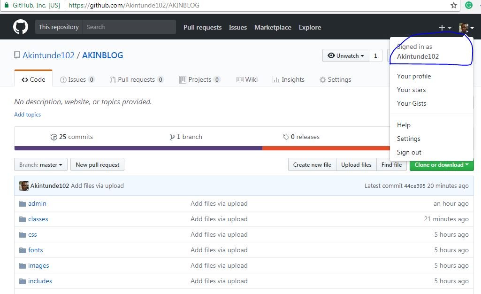
Task: Toggle Unwatch button with eye icon
Action: (x=346, y=55)
